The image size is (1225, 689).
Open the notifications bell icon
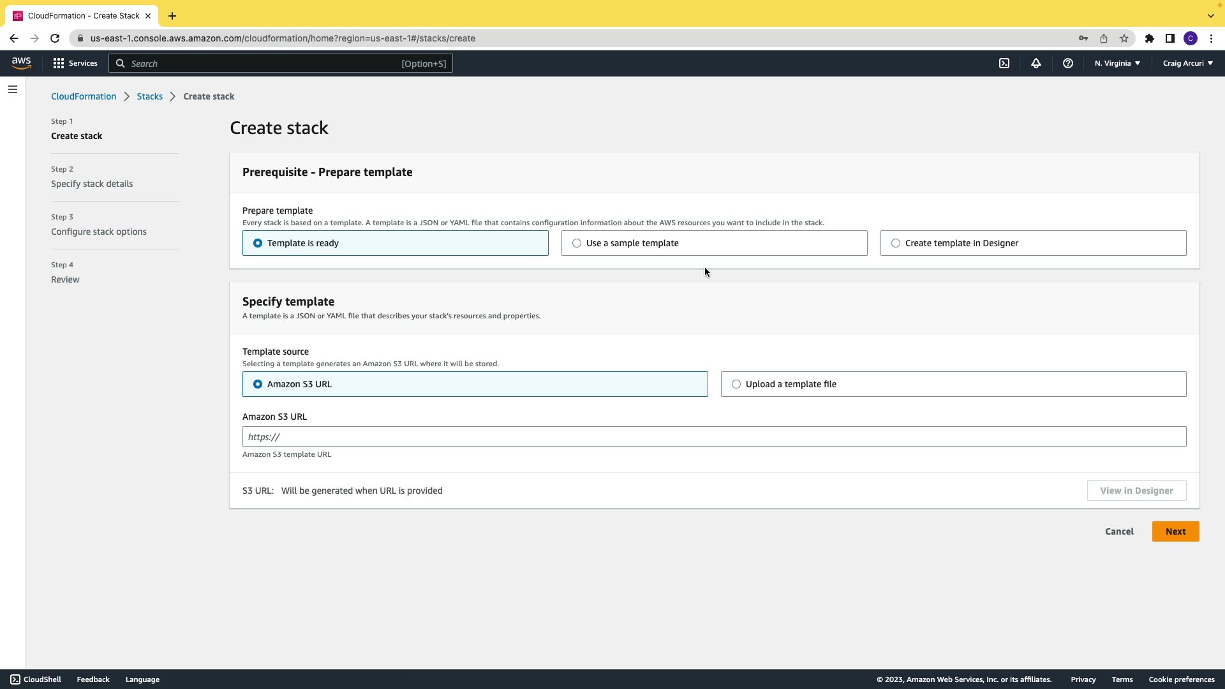pyautogui.click(x=1036, y=63)
